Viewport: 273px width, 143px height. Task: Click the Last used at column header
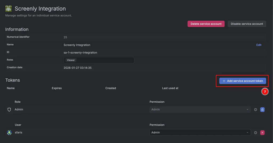170,88
